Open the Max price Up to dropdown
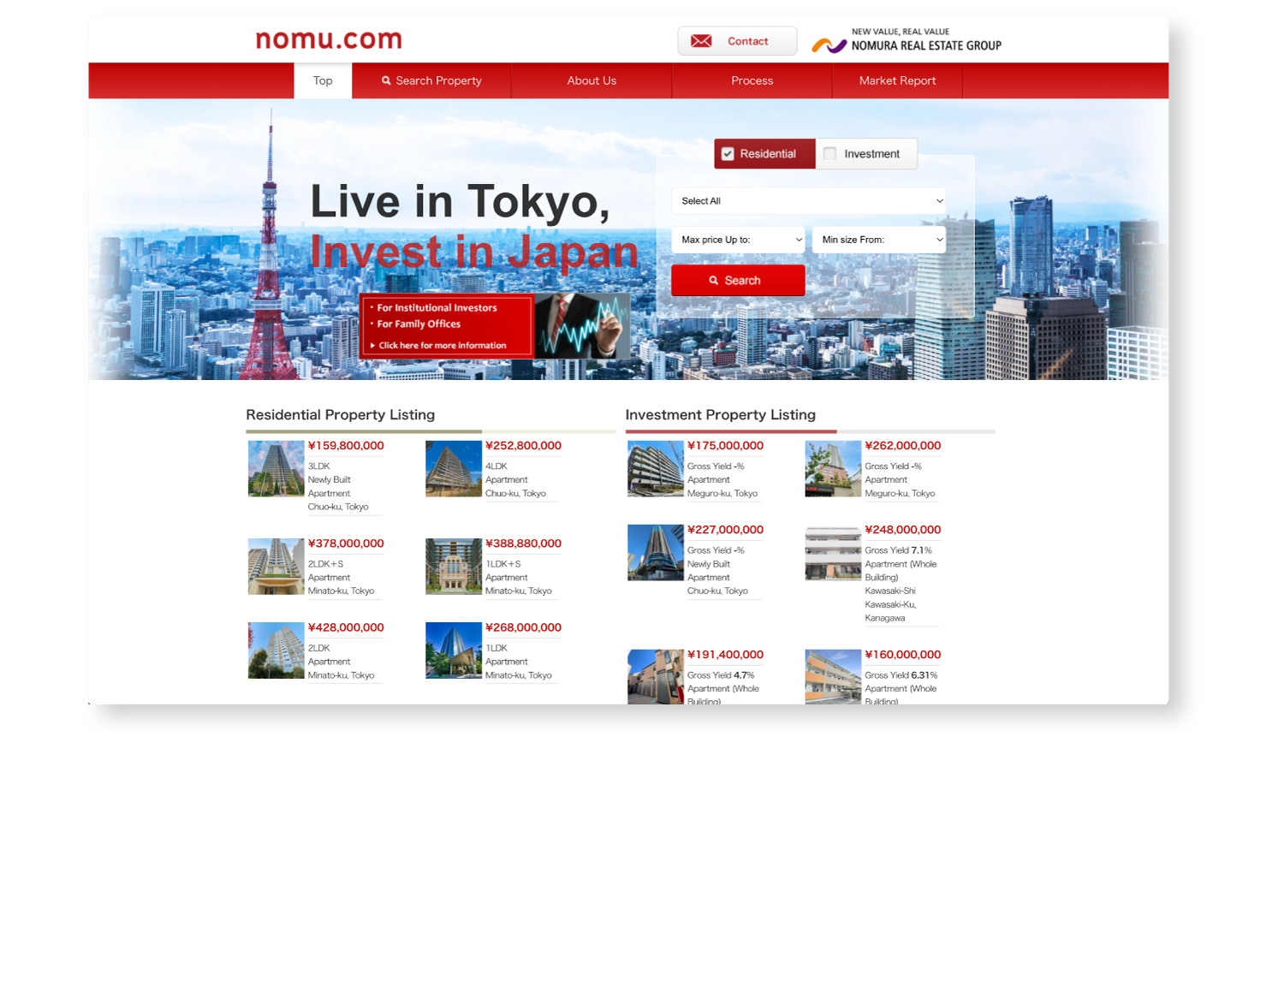 (x=739, y=240)
